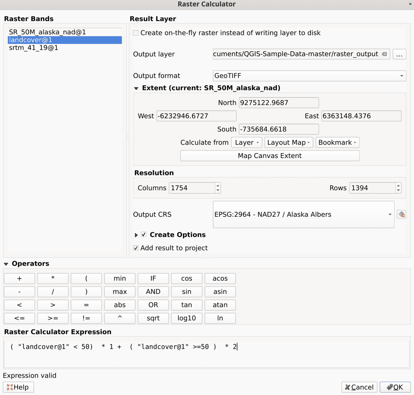Insert the atan function

220,305
